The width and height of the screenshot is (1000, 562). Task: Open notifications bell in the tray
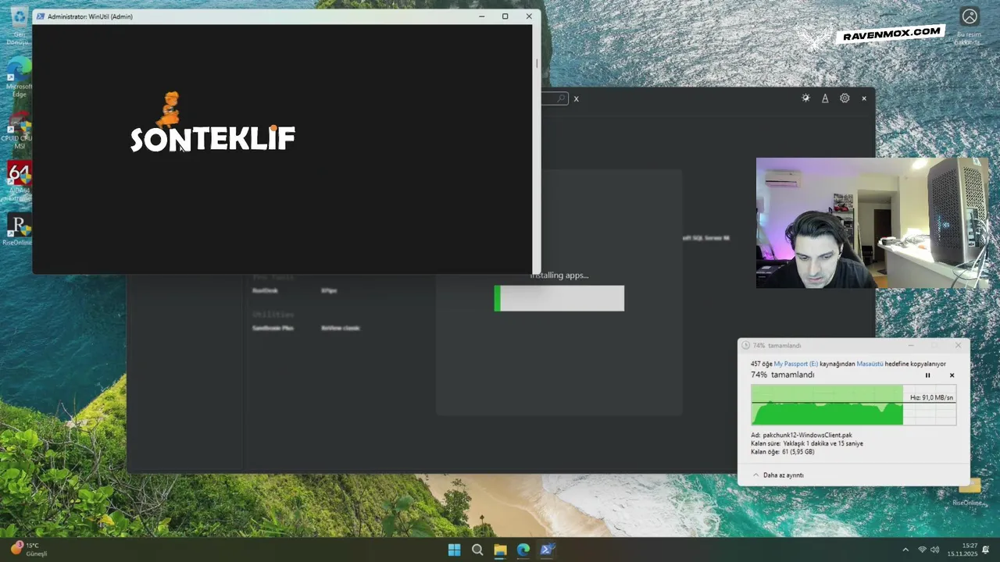pyautogui.click(x=987, y=550)
